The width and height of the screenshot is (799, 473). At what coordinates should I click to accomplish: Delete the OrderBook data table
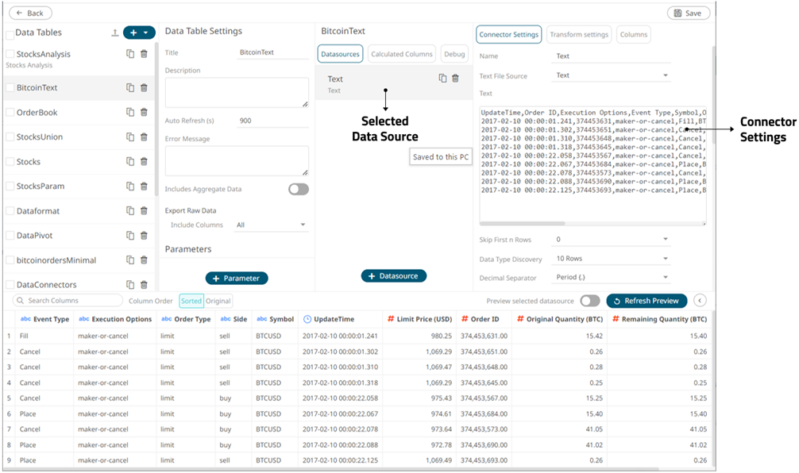point(143,112)
